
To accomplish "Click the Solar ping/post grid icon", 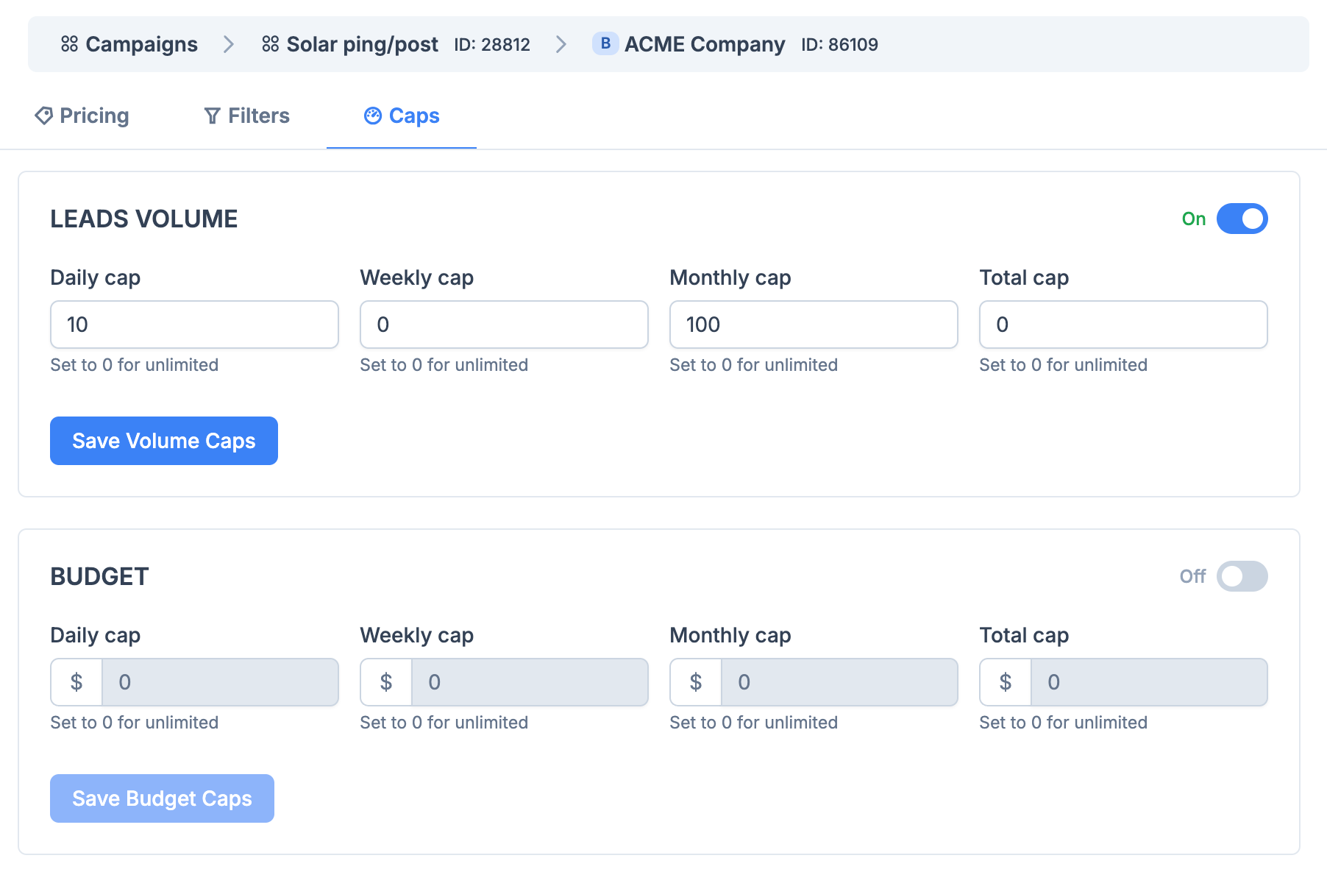I will 270,44.
